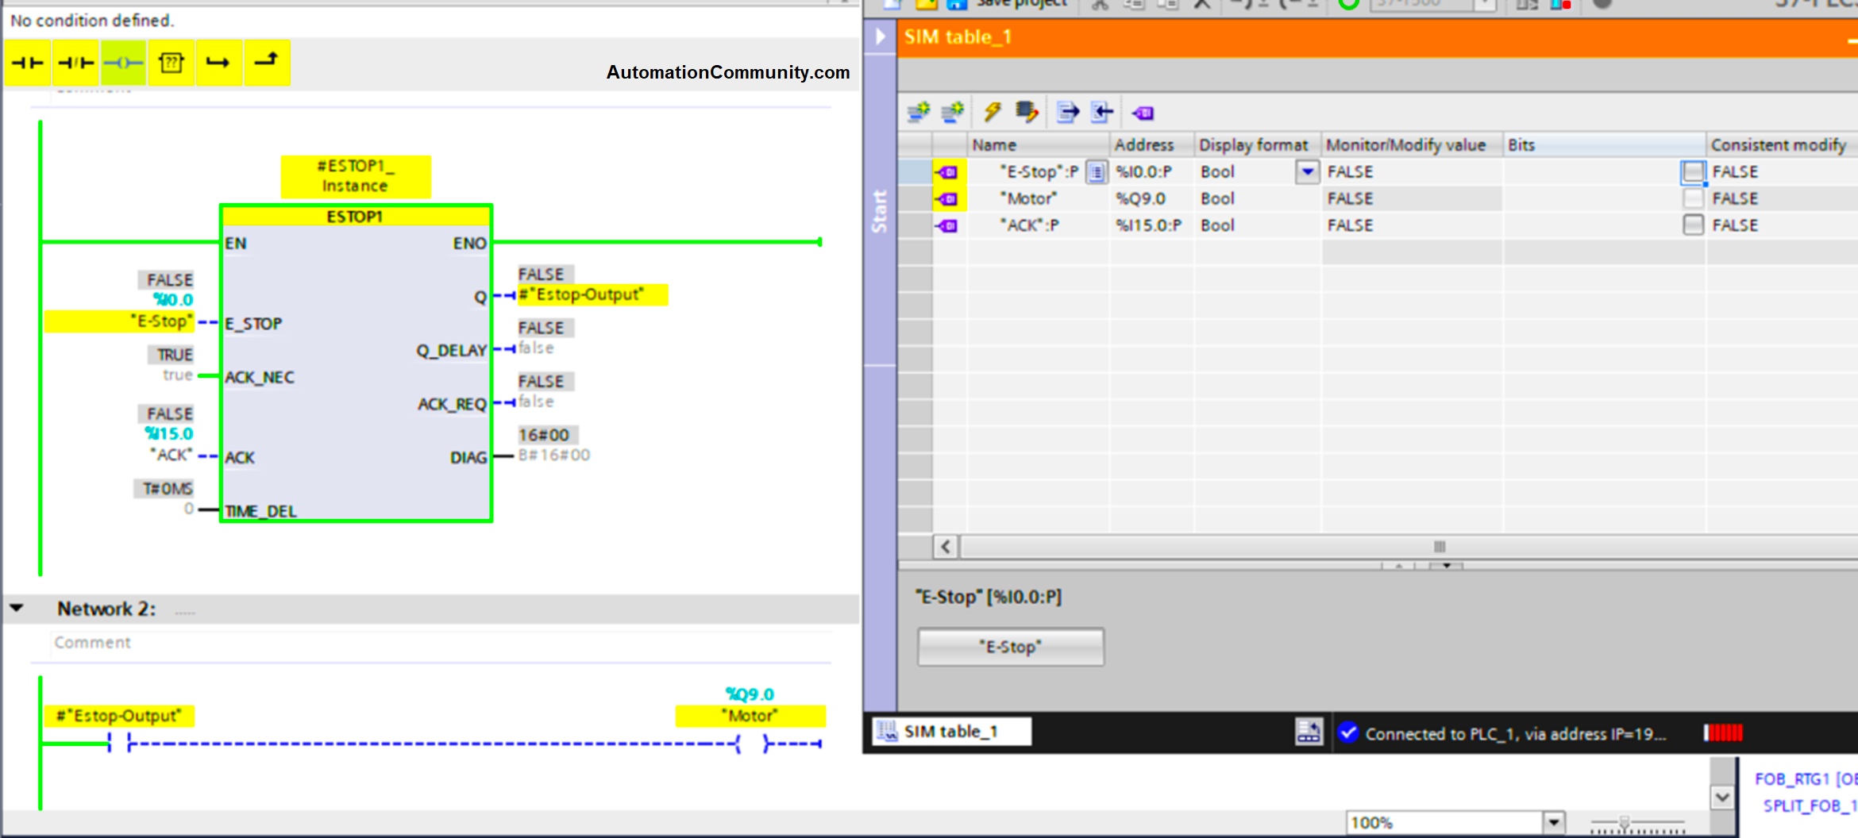This screenshot has height=838, width=1858.
Task: Insert a normally open contact
Action: (x=28, y=63)
